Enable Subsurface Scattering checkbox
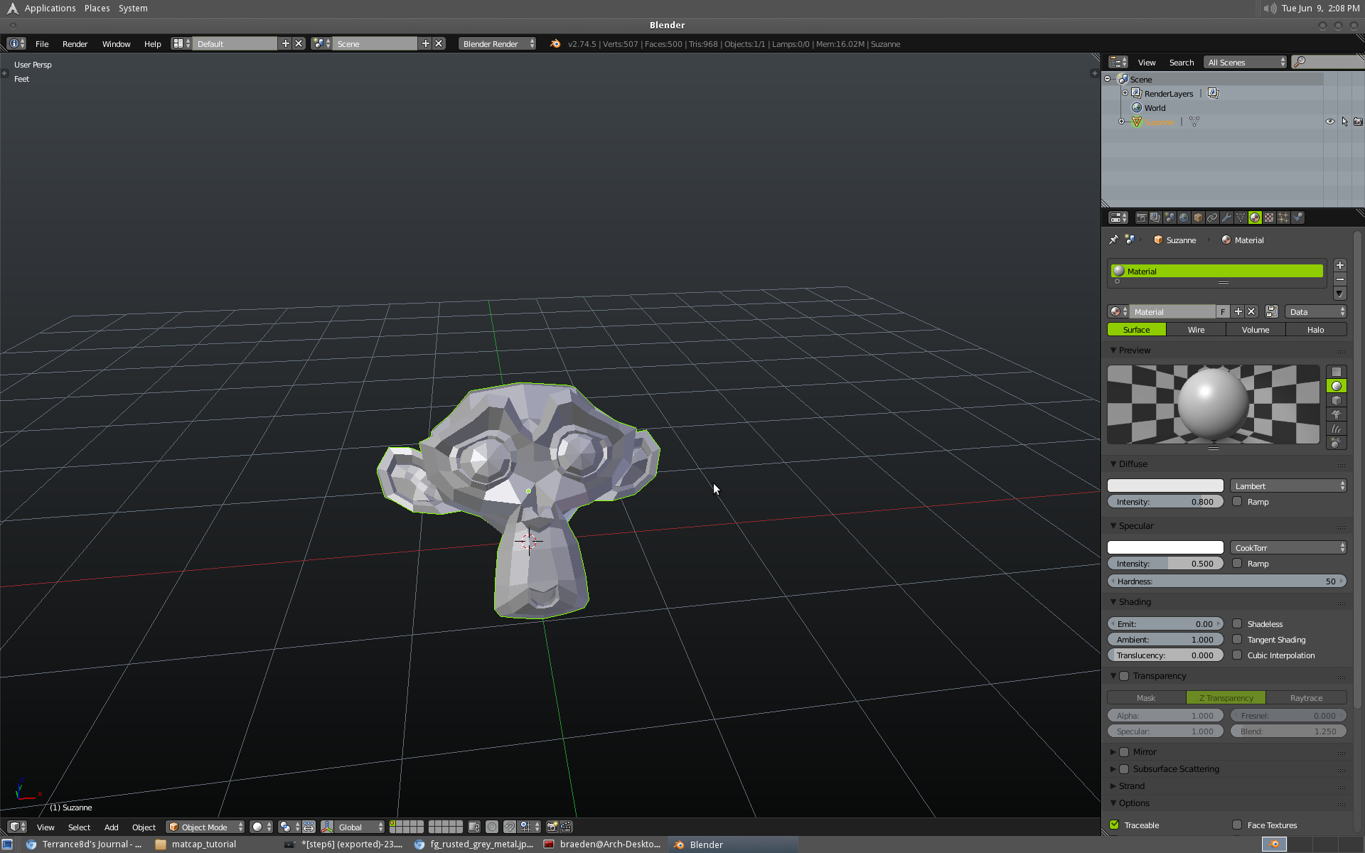This screenshot has height=853, width=1365. 1124,768
